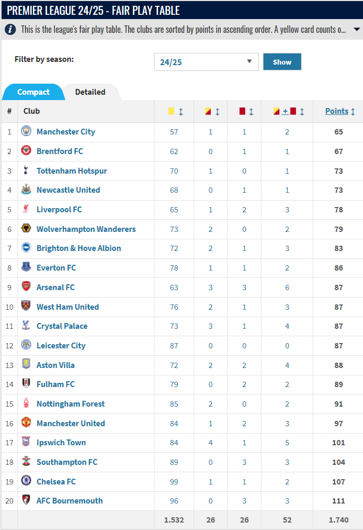Open the Liverpool FC club link

[59, 210]
